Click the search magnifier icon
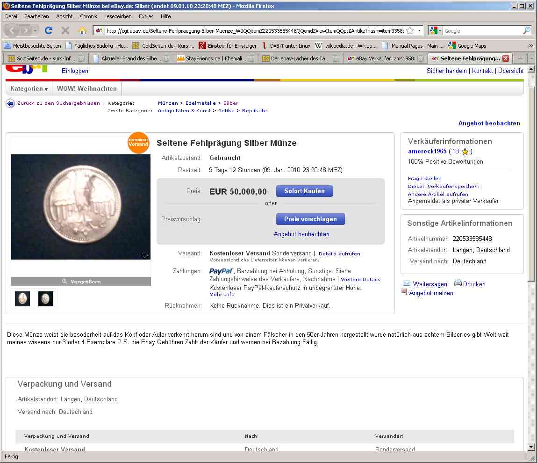537x463 pixels. tap(526, 31)
